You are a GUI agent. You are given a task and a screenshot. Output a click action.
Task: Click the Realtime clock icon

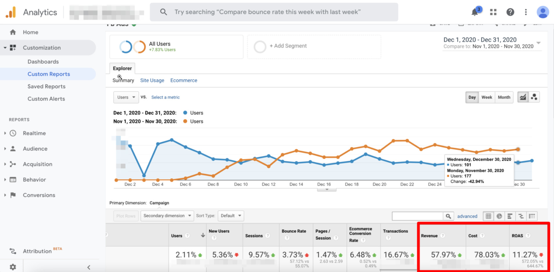point(13,133)
